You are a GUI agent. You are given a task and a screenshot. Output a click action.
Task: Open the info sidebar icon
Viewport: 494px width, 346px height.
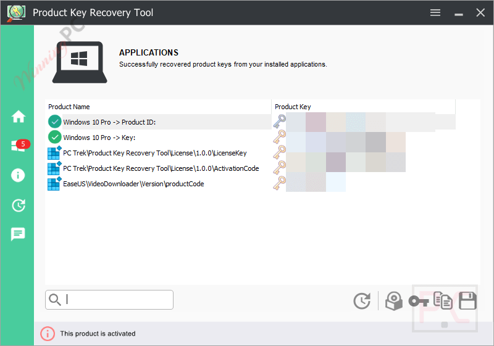pyautogui.click(x=18, y=175)
